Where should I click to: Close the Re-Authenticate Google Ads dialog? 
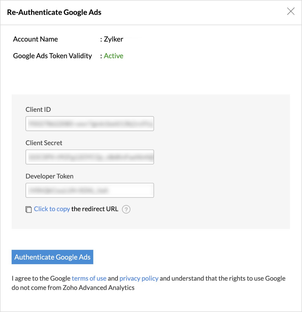[291, 11]
